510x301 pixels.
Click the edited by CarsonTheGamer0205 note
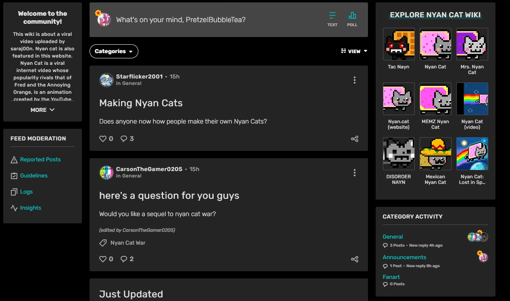137,230
